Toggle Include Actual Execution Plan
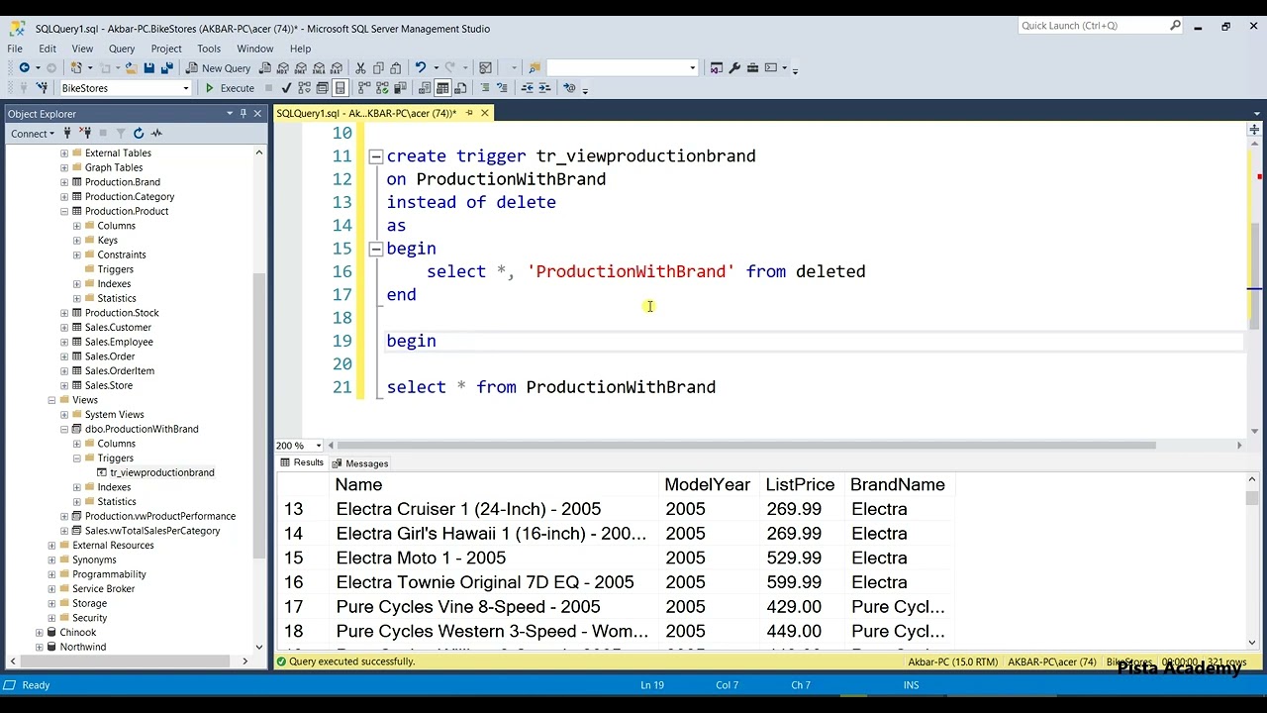 click(364, 88)
